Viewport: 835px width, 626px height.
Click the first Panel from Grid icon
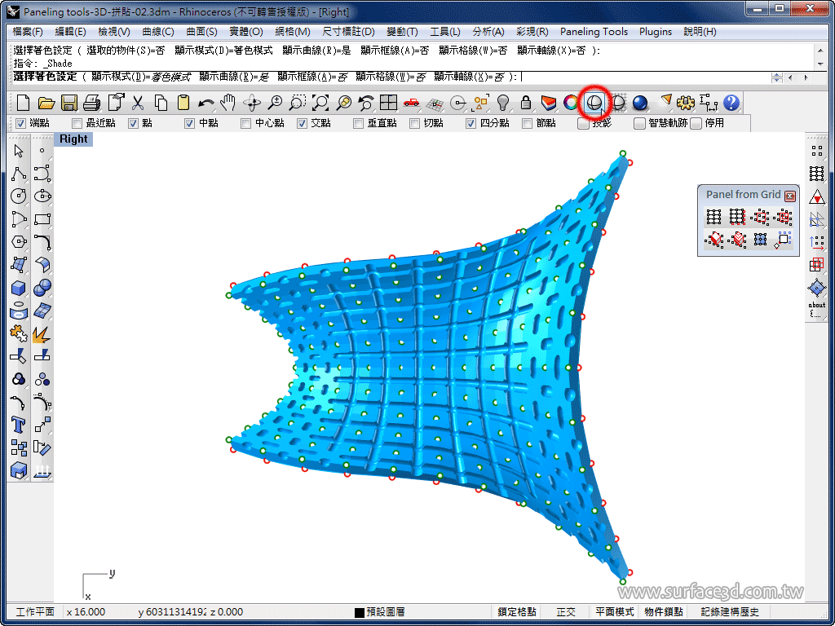point(714,217)
